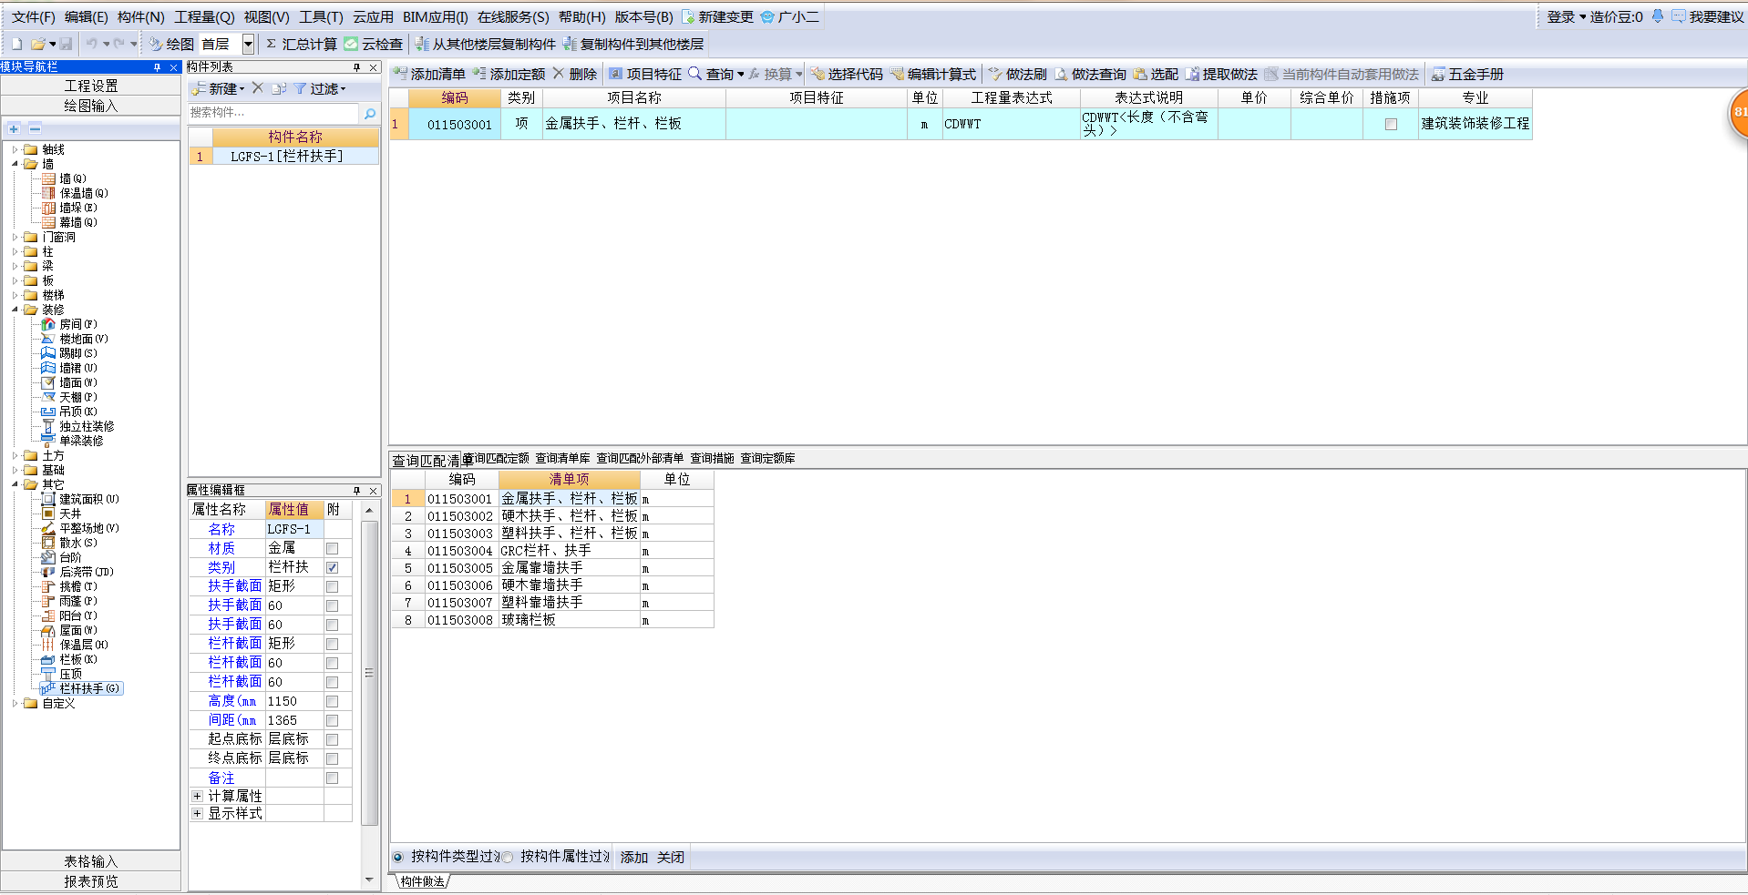This screenshot has width=1748, height=895.
Task: Click the 选择代码 icon
Action: click(x=817, y=74)
